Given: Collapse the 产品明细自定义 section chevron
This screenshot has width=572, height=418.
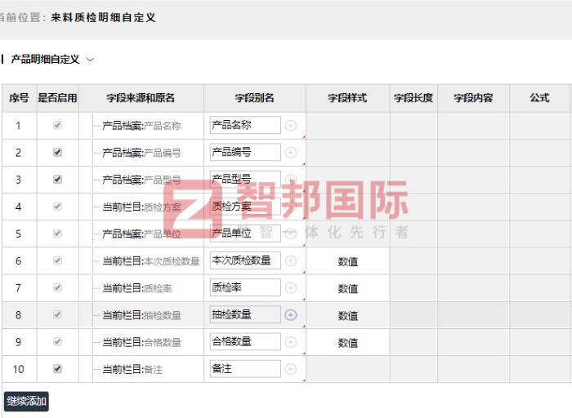Looking at the screenshot, I should pyautogui.click(x=90, y=60).
